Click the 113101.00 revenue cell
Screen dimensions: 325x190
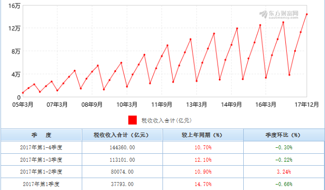pos(122,160)
